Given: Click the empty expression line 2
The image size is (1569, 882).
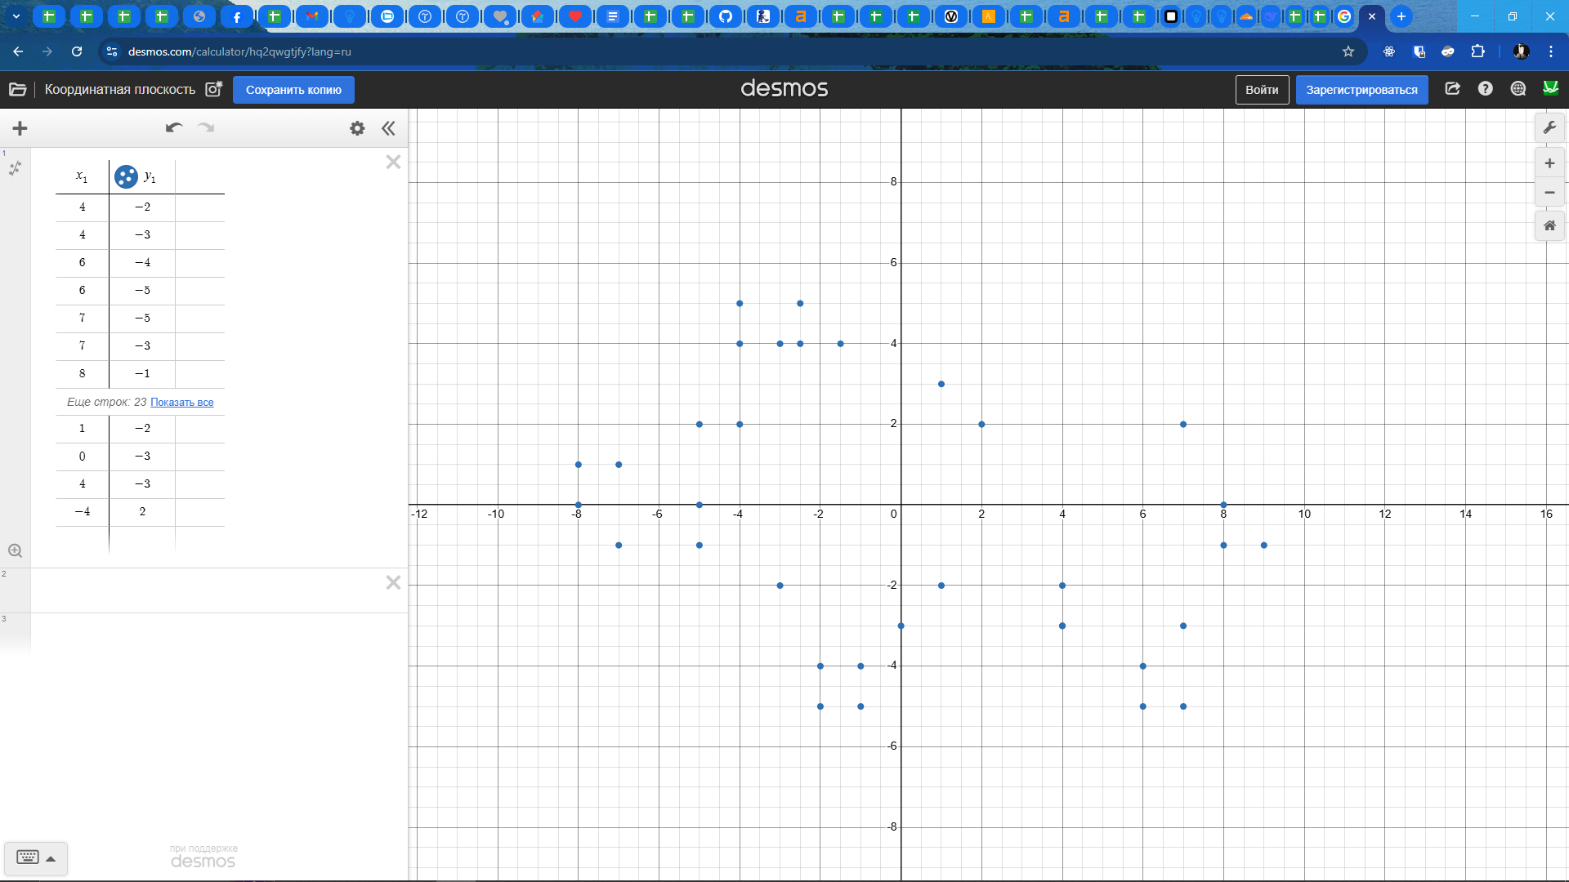Looking at the screenshot, I should click(204, 590).
